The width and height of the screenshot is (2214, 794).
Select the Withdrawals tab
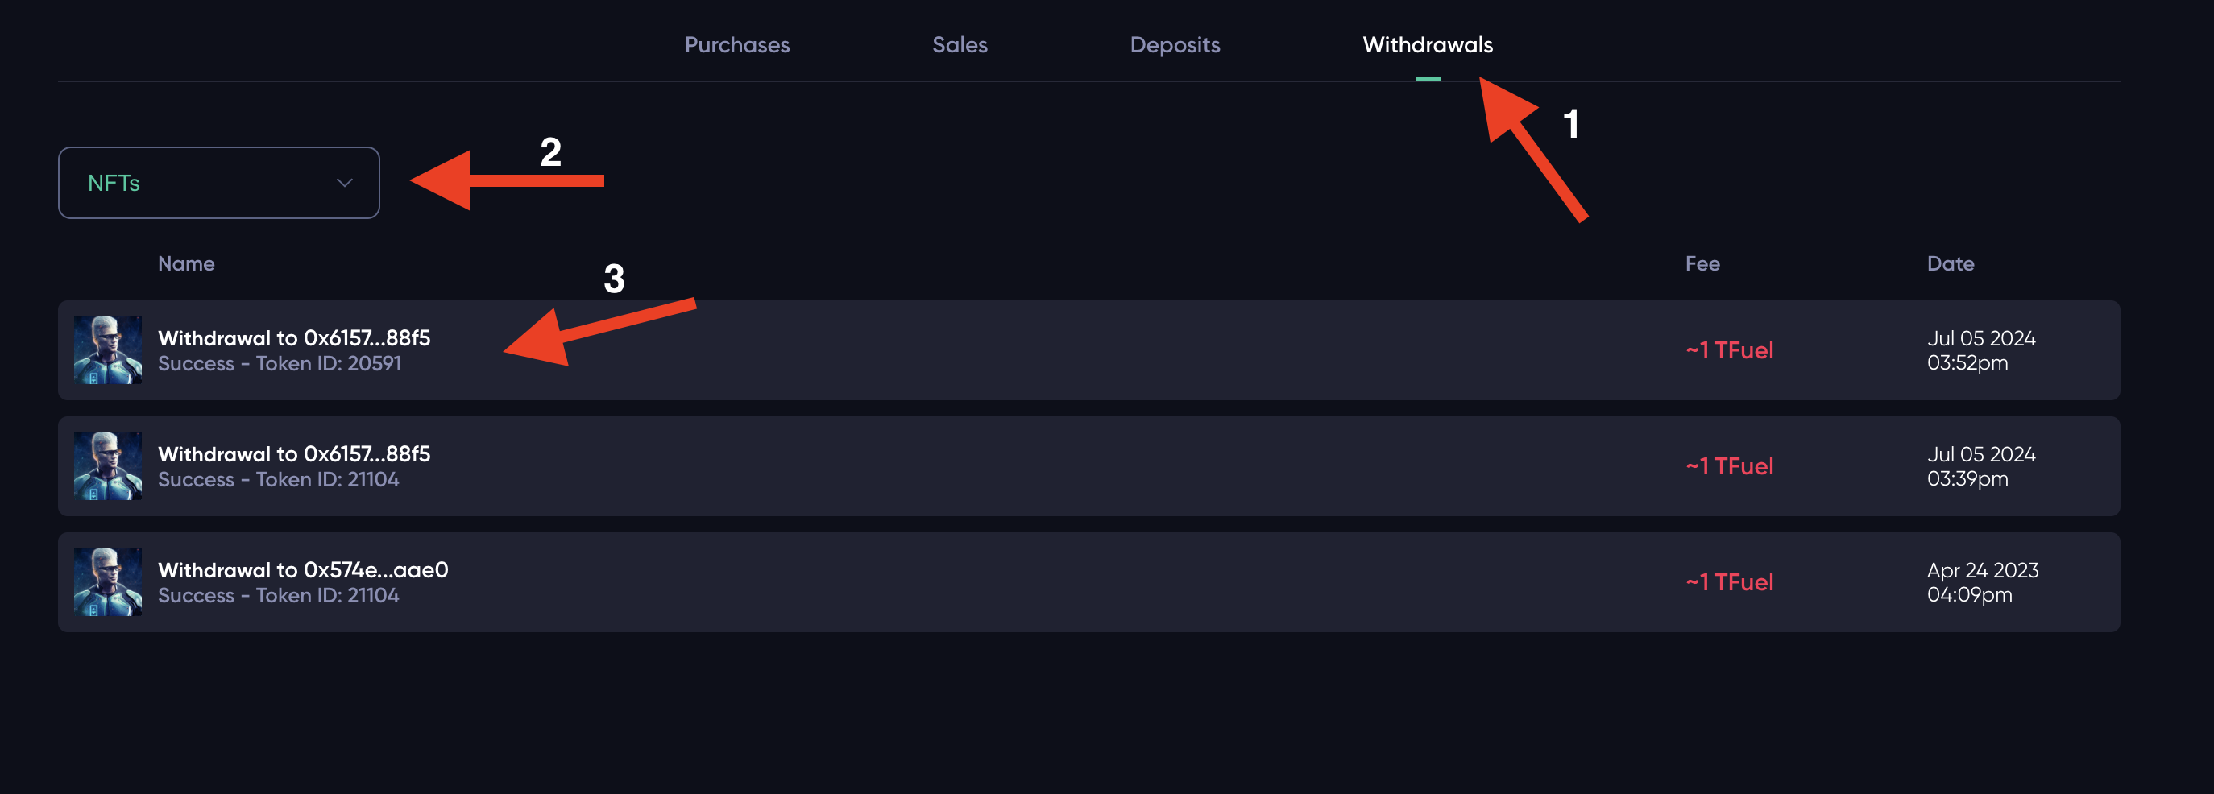(1427, 44)
